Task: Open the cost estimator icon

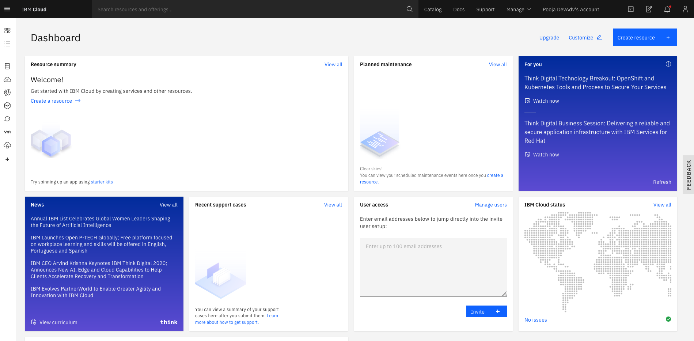Action: pos(649,9)
